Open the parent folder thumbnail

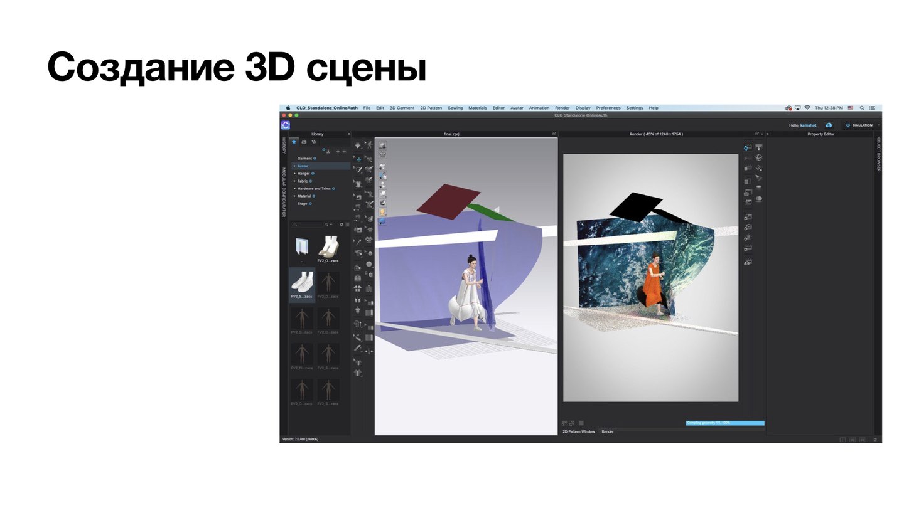click(x=302, y=248)
